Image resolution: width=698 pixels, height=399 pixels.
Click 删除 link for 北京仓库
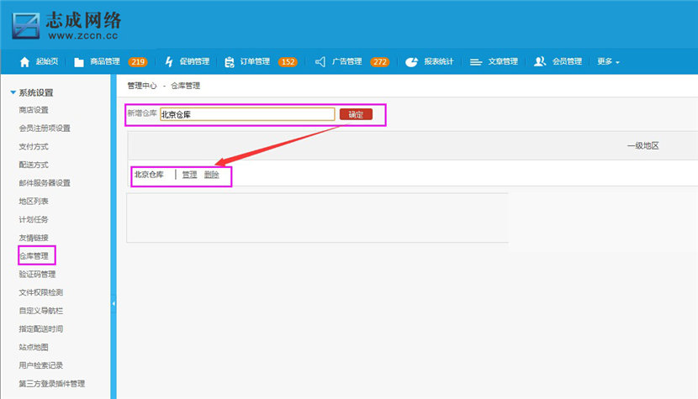coord(211,175)
